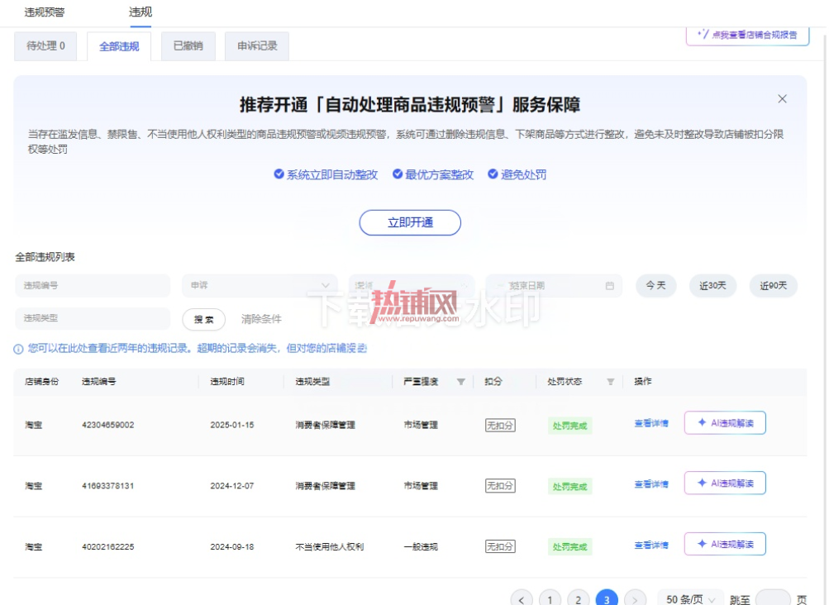
Task: Click the 最优方案整改 check mark
Action: click(x=397, y=174)
